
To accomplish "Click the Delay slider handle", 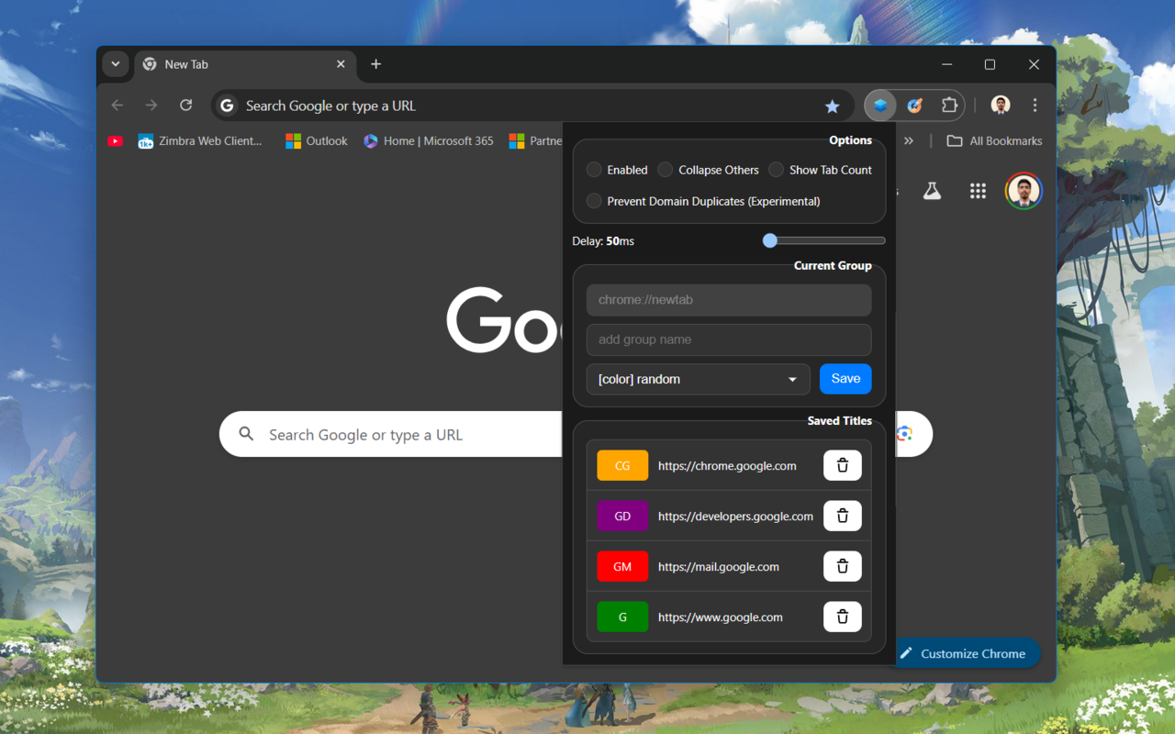I will 770,240.
